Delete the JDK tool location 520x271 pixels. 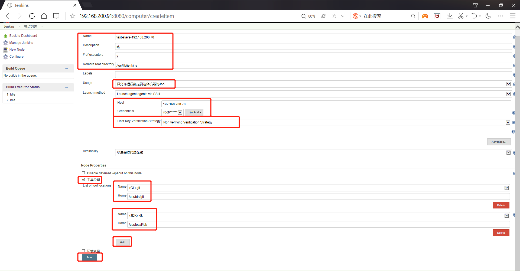[501, 233]
